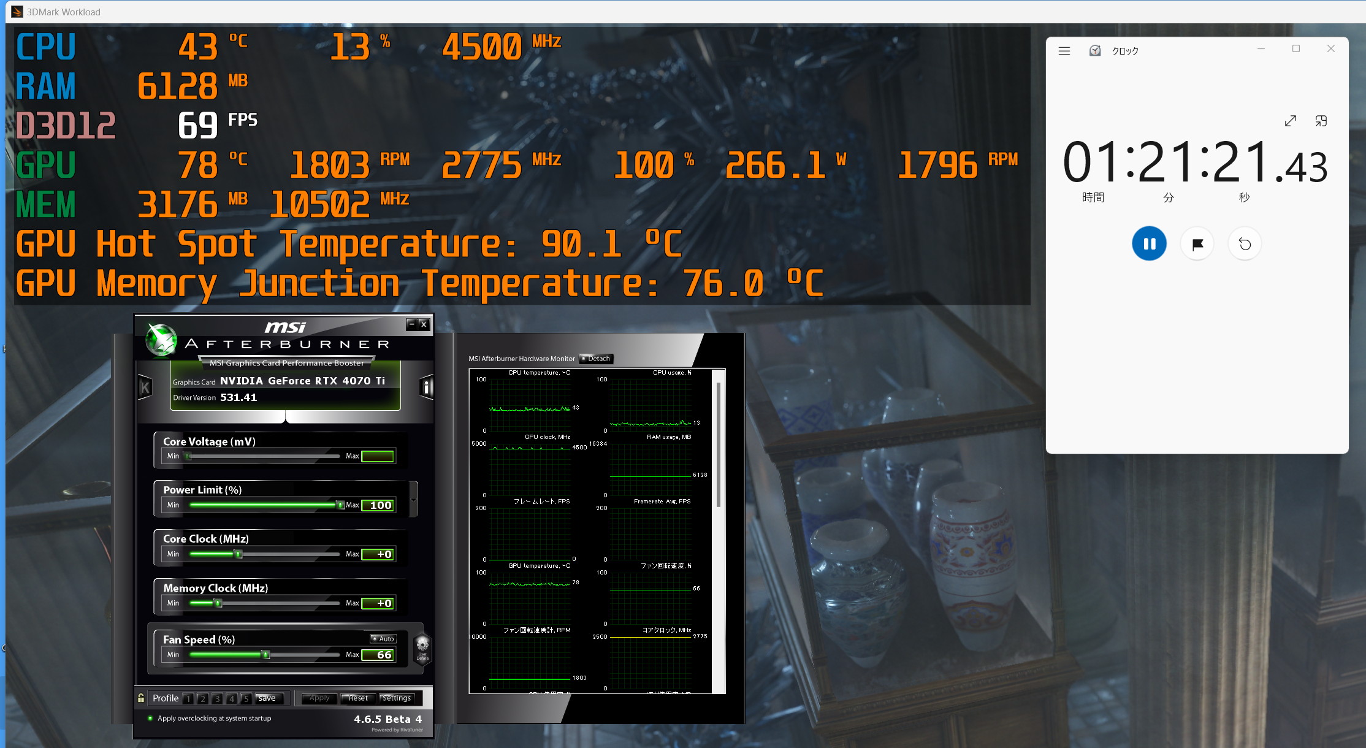
Task: Click the driver version '531.41' text
Action: [238, 397]
